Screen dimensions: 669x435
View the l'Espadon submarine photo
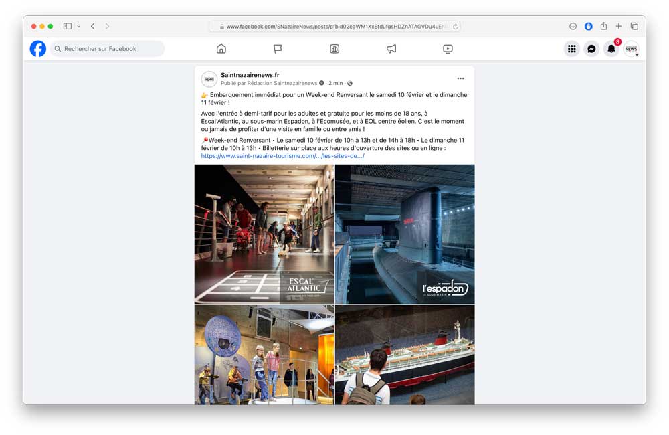point(405,234)
